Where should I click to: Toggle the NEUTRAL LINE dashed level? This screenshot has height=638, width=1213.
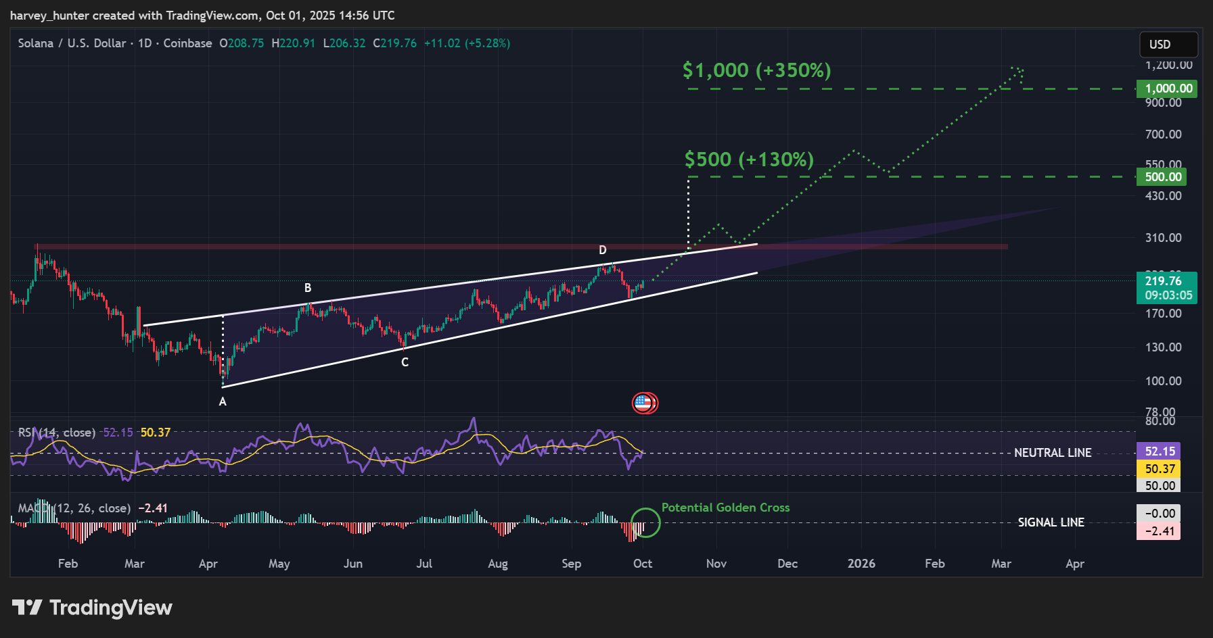(1053, 453)
